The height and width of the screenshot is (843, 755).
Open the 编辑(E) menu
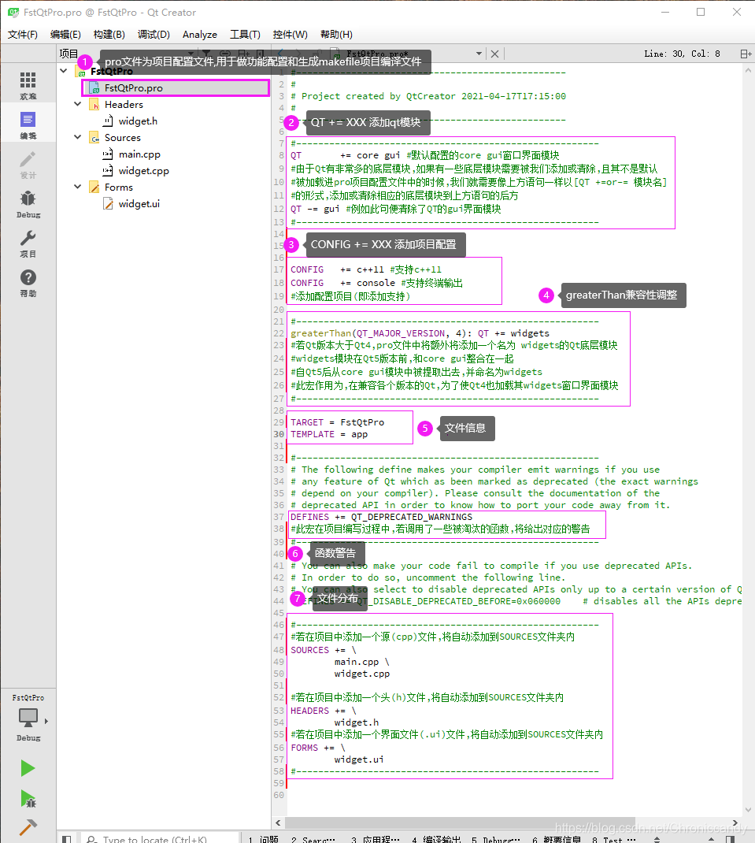pos(65,35)
